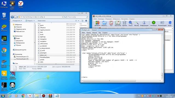Select the p_materials file in Explorer list
175x98 pixels.
pyautogui.click(x=43, y=46)
